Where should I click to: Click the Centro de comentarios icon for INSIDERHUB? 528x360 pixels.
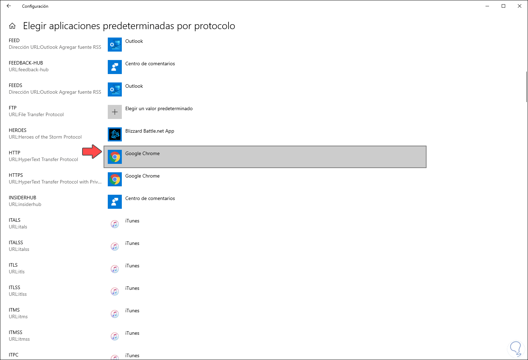(115, 202)
